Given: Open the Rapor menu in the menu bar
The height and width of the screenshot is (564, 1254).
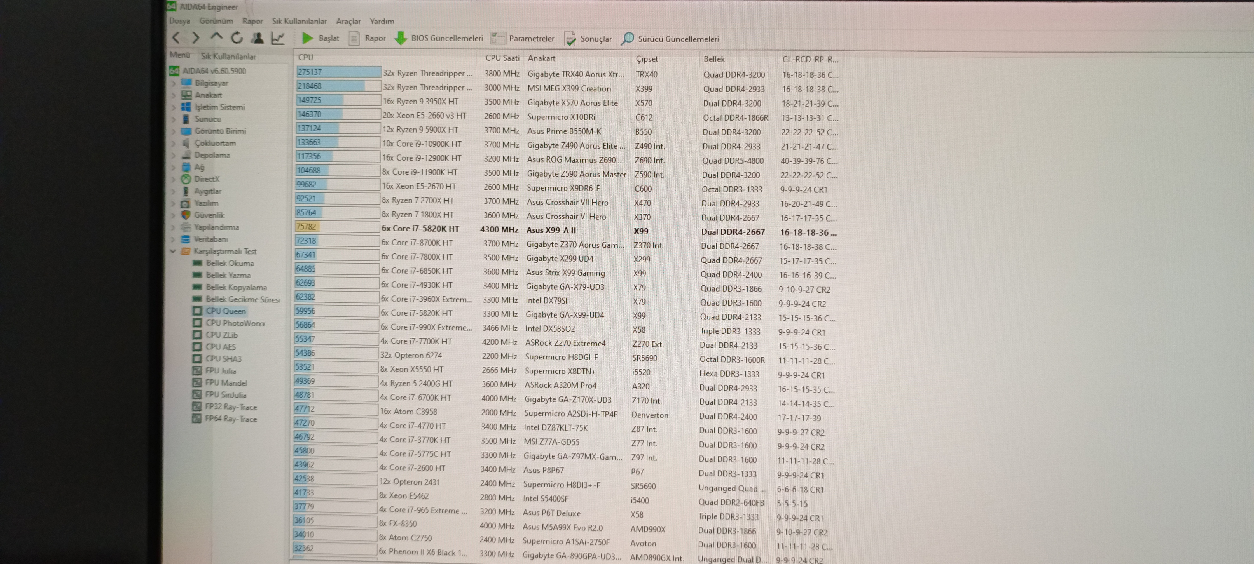Looking at the screenshot, I should coord(253,21).
